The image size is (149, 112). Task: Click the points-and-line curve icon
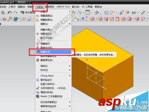pos(10,19)
